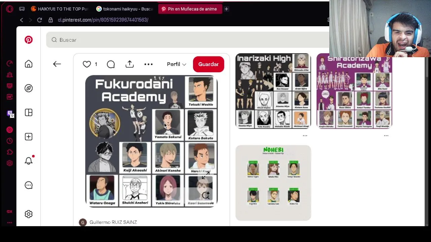The height and width of the screenshot is (242, 431).
Task: Open the Fukurodani Academy pin image
Action: point(152,141)
